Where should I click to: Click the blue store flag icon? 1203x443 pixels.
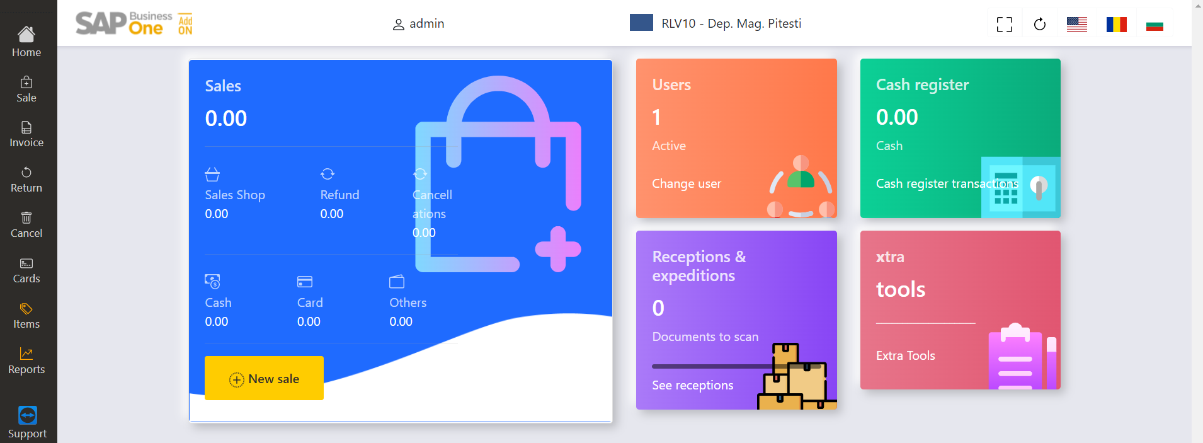(x=641, y=22)
